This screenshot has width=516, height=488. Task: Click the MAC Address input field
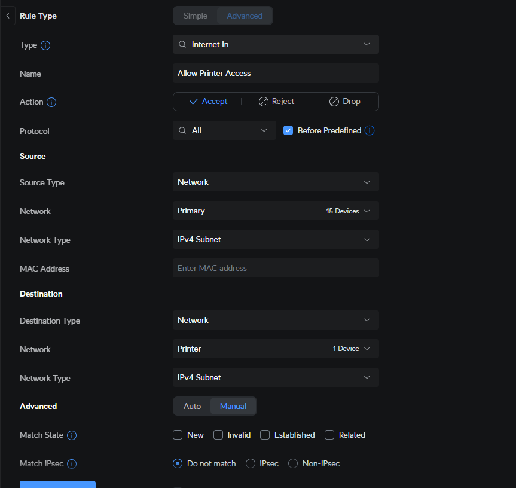[x=276, y=268]
